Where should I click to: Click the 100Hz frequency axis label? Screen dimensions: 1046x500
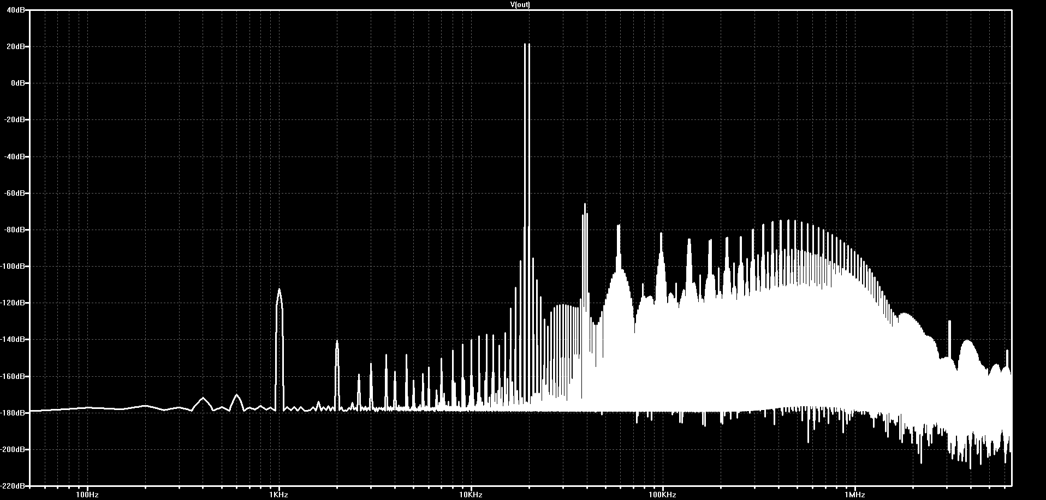[x=87, y=495]
